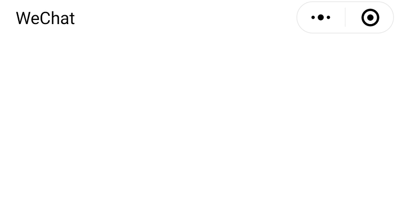This screenshot has width=402, height=223.
Task: Click the WeChat title text
Action: (45, 18)
